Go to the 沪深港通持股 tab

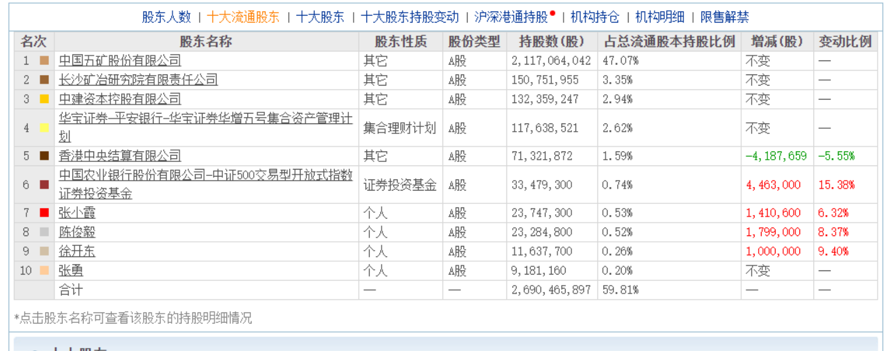(511, 17)
